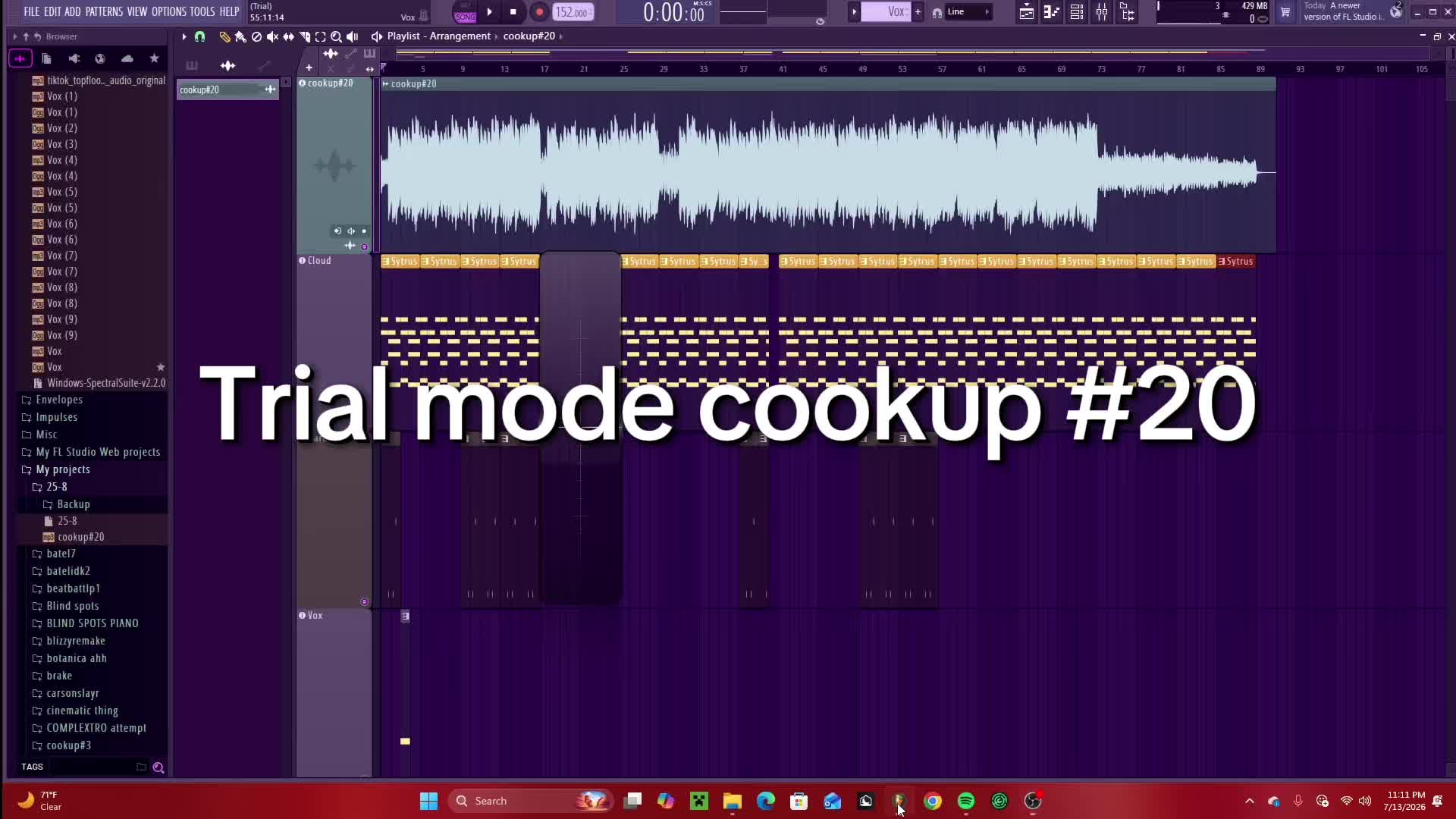
Task: Open the content library cart icon
Action: [1285, 12]
